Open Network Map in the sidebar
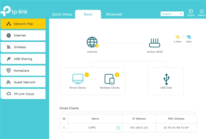 (x=23, y=24)
